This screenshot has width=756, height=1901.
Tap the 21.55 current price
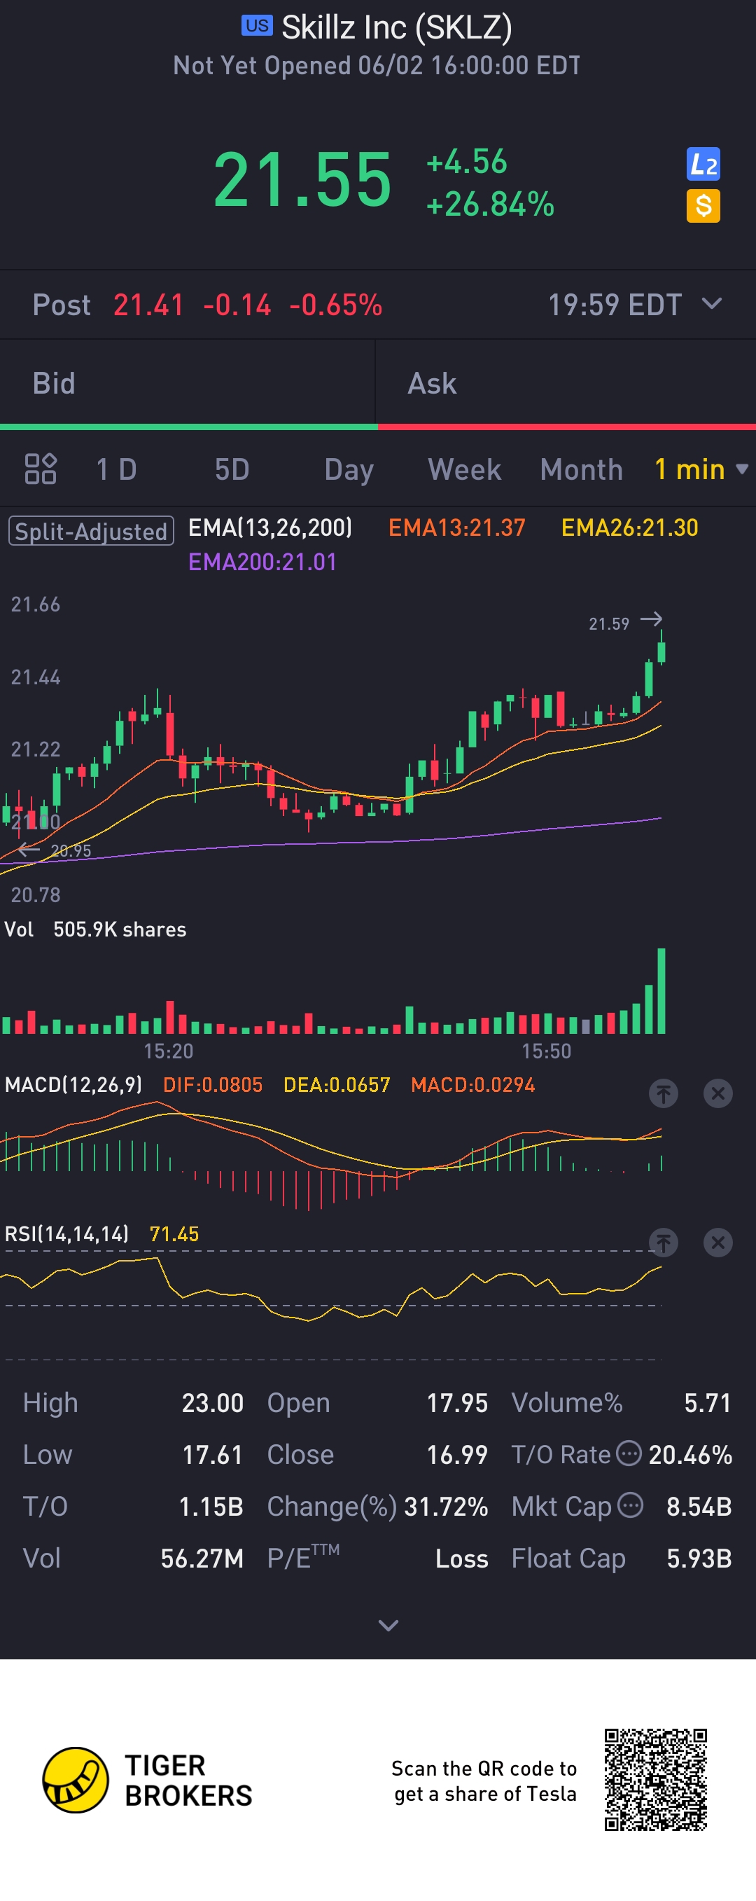coord(302,179)
